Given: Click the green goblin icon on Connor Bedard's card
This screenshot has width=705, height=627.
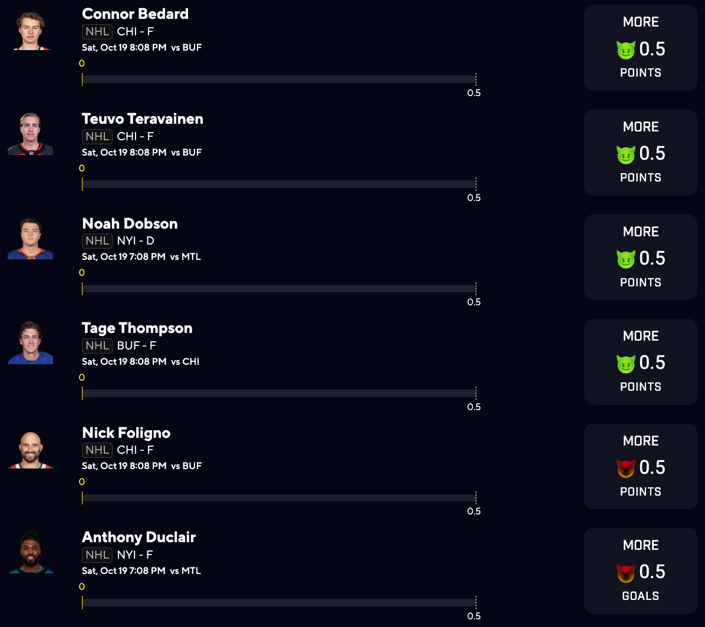Looking at the screenshot, I should [x=625, y=50].
